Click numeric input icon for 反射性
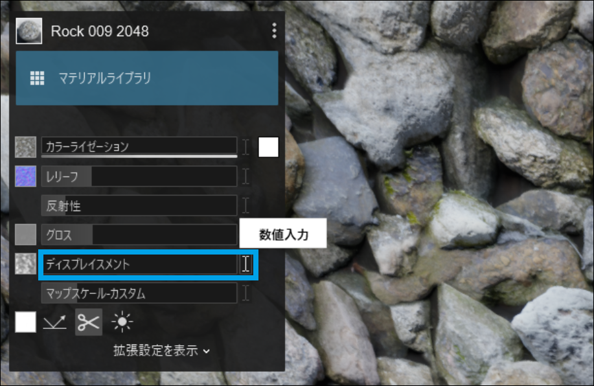This screenshot has height=386, width=594. (246, 205)
